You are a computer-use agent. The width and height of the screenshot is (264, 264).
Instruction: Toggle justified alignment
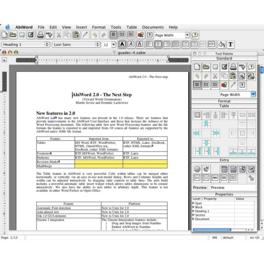pos(176,44)
